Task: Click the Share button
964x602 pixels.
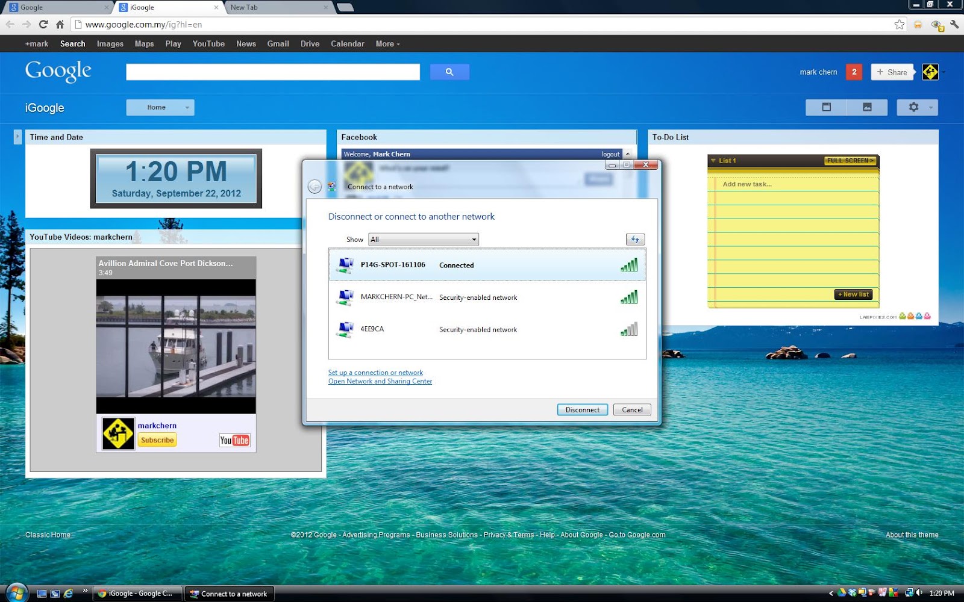Action: (x=892, y=72)
